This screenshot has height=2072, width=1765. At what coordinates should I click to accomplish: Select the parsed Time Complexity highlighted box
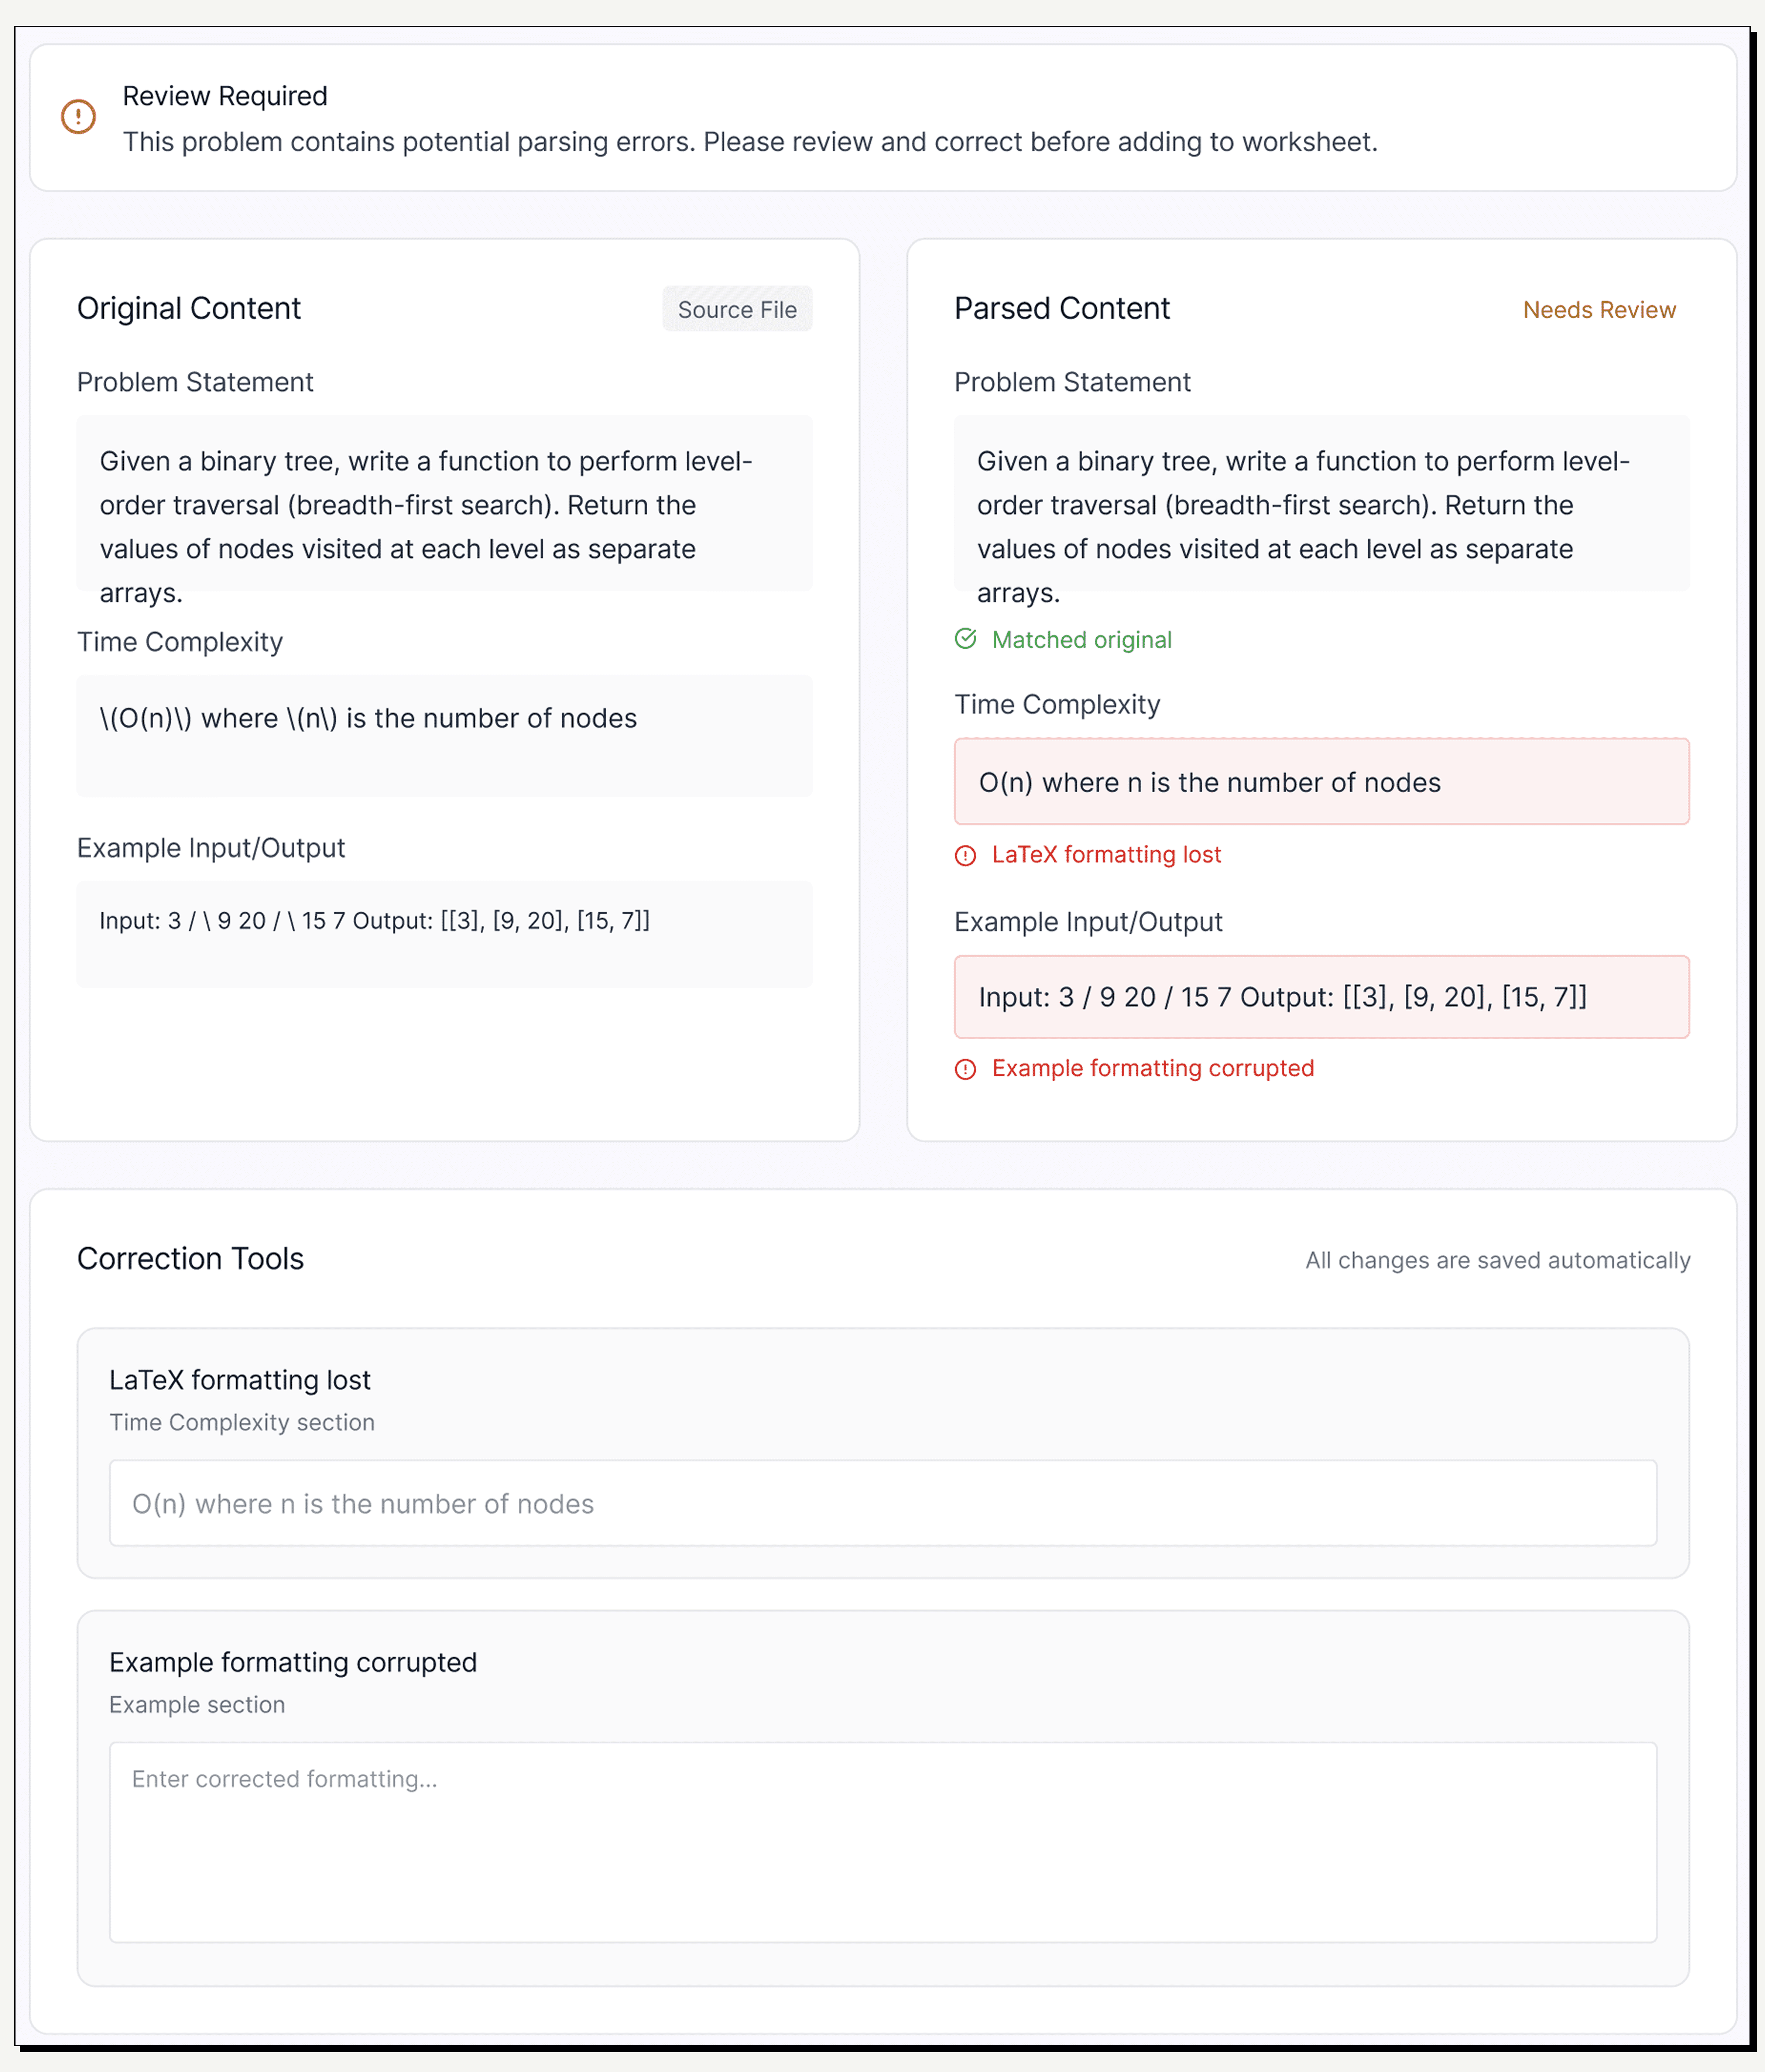pos(1321,782)
